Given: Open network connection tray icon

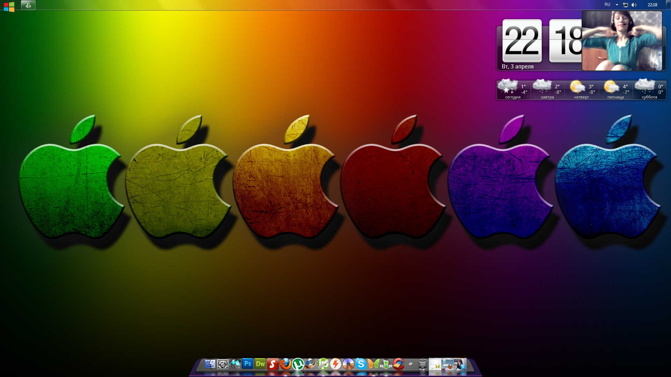Looking at the screenshot, I should point(626,5).
